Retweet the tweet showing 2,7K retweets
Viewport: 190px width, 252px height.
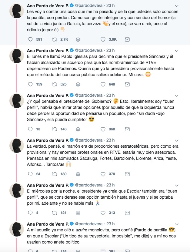click(55, 39)
